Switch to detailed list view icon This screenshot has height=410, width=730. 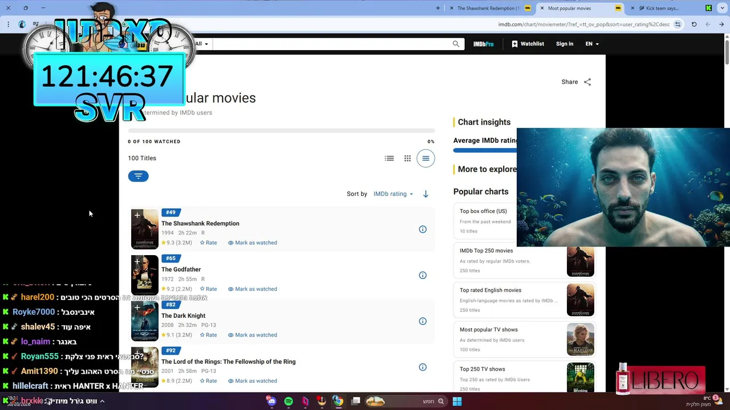[390, 158]
